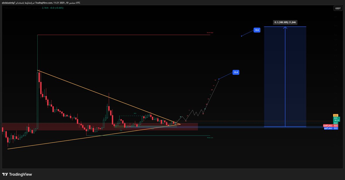Image resolution: width=345 pixels, height=180 pixels.
Task: Select the 0.4 price target callout
Action: tap(236, 72)
